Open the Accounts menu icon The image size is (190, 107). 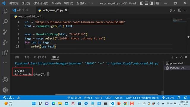pos(5,80)
